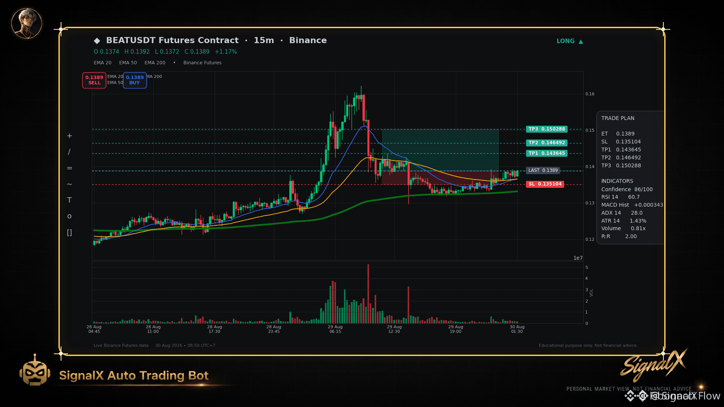Click the R:R 2.00 row

pyautogui.click(x=619, y=236)
